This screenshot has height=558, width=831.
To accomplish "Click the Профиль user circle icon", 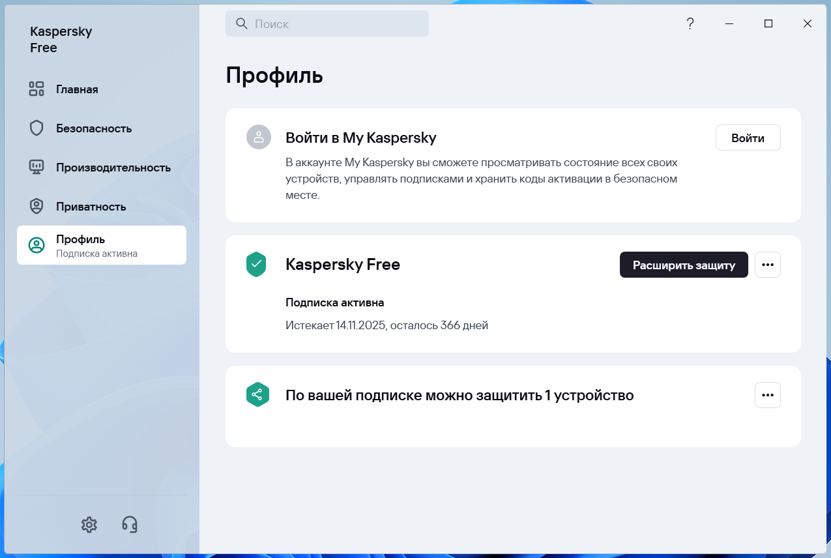I will pyautogui.click(x=36, y=245).
